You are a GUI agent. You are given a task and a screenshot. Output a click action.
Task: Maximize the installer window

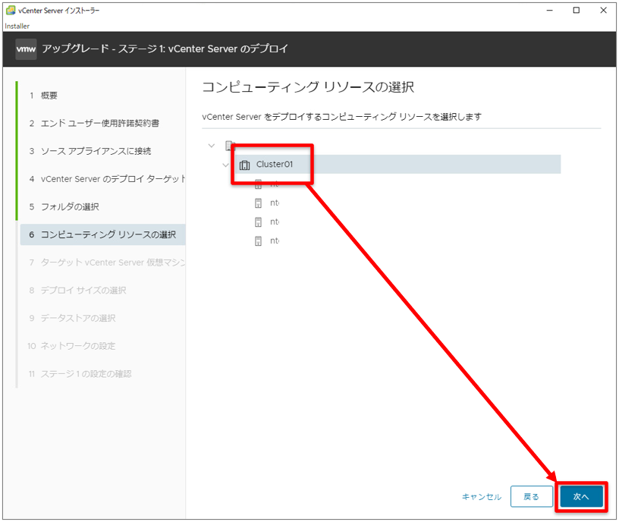point(577,11)
